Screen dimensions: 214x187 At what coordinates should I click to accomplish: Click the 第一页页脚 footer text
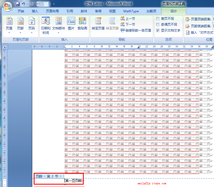click(74, 181)
